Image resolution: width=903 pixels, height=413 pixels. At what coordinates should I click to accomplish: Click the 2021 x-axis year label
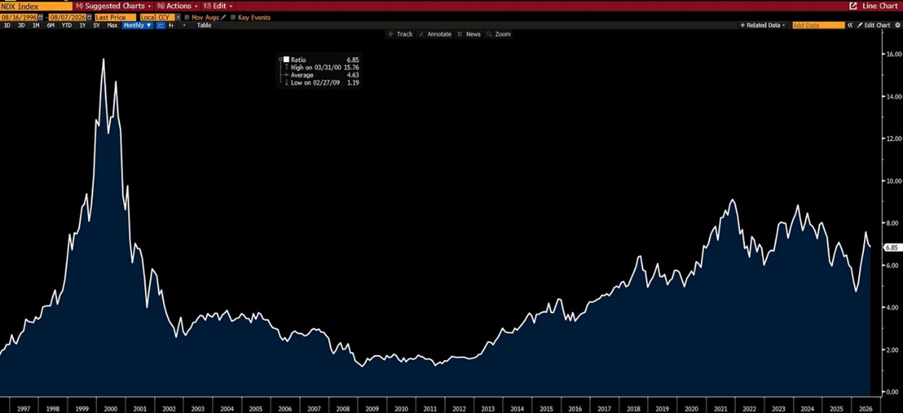[x=721, y=409]
